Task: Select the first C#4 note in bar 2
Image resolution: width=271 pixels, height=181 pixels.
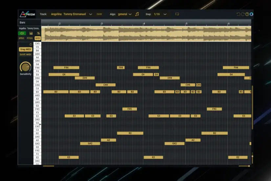Action: (105, 85)
